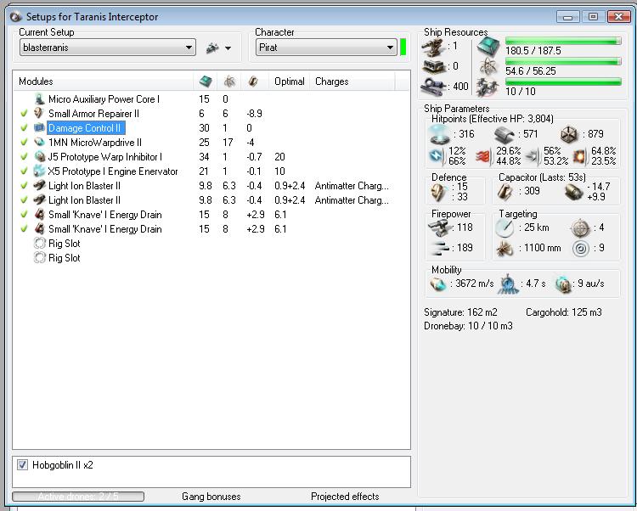Click the capacitor capacity icon showing 309
637x511 pixels.
click(505, 192)
